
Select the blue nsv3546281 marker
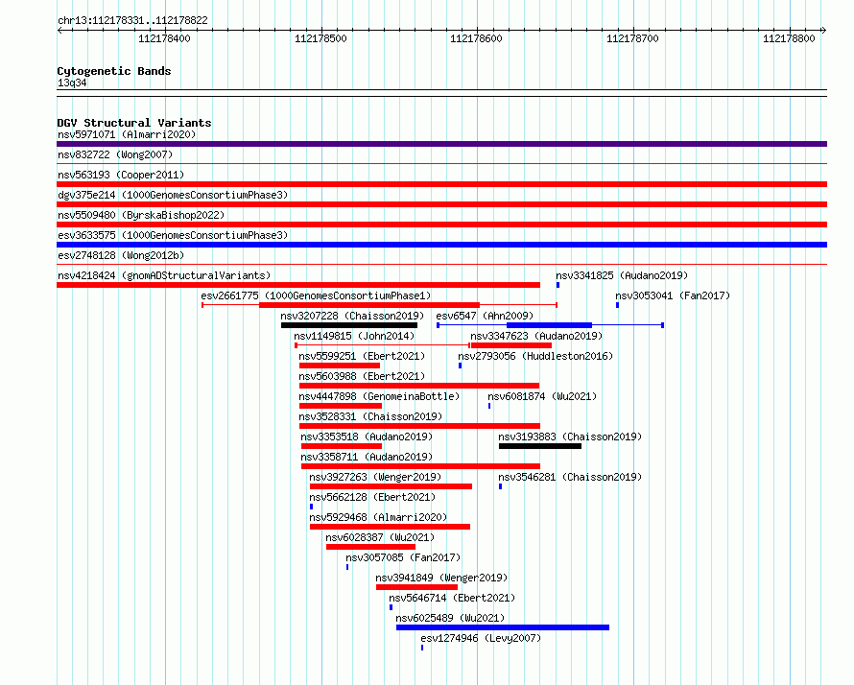point(501,486)
